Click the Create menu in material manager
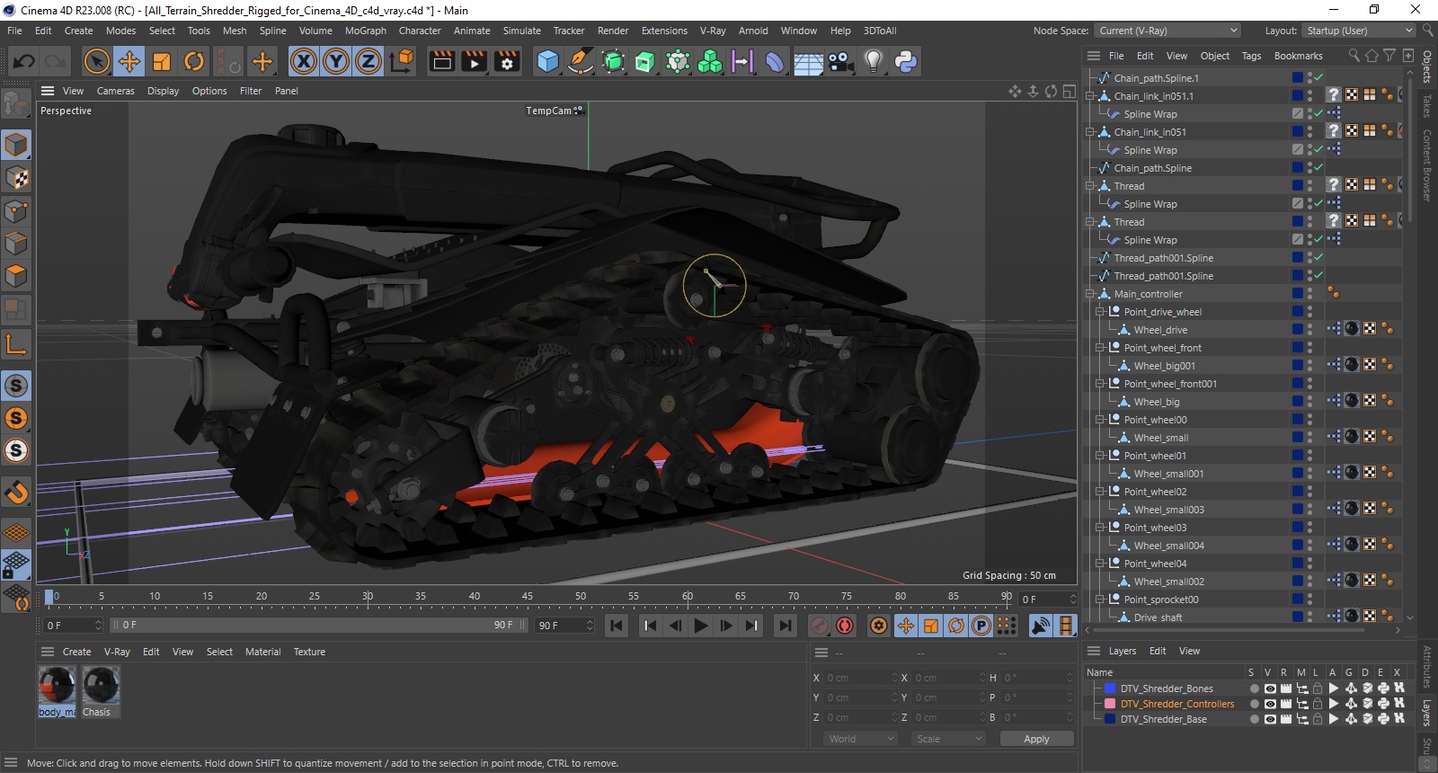Screen dimensions: 1438x773 tap(76, 652)
